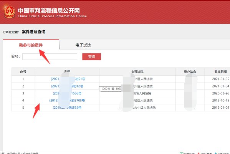Click the 高级人民法院 court cell in row 3
The width and height of the screenshot is (230, 154).
point(142,93)
